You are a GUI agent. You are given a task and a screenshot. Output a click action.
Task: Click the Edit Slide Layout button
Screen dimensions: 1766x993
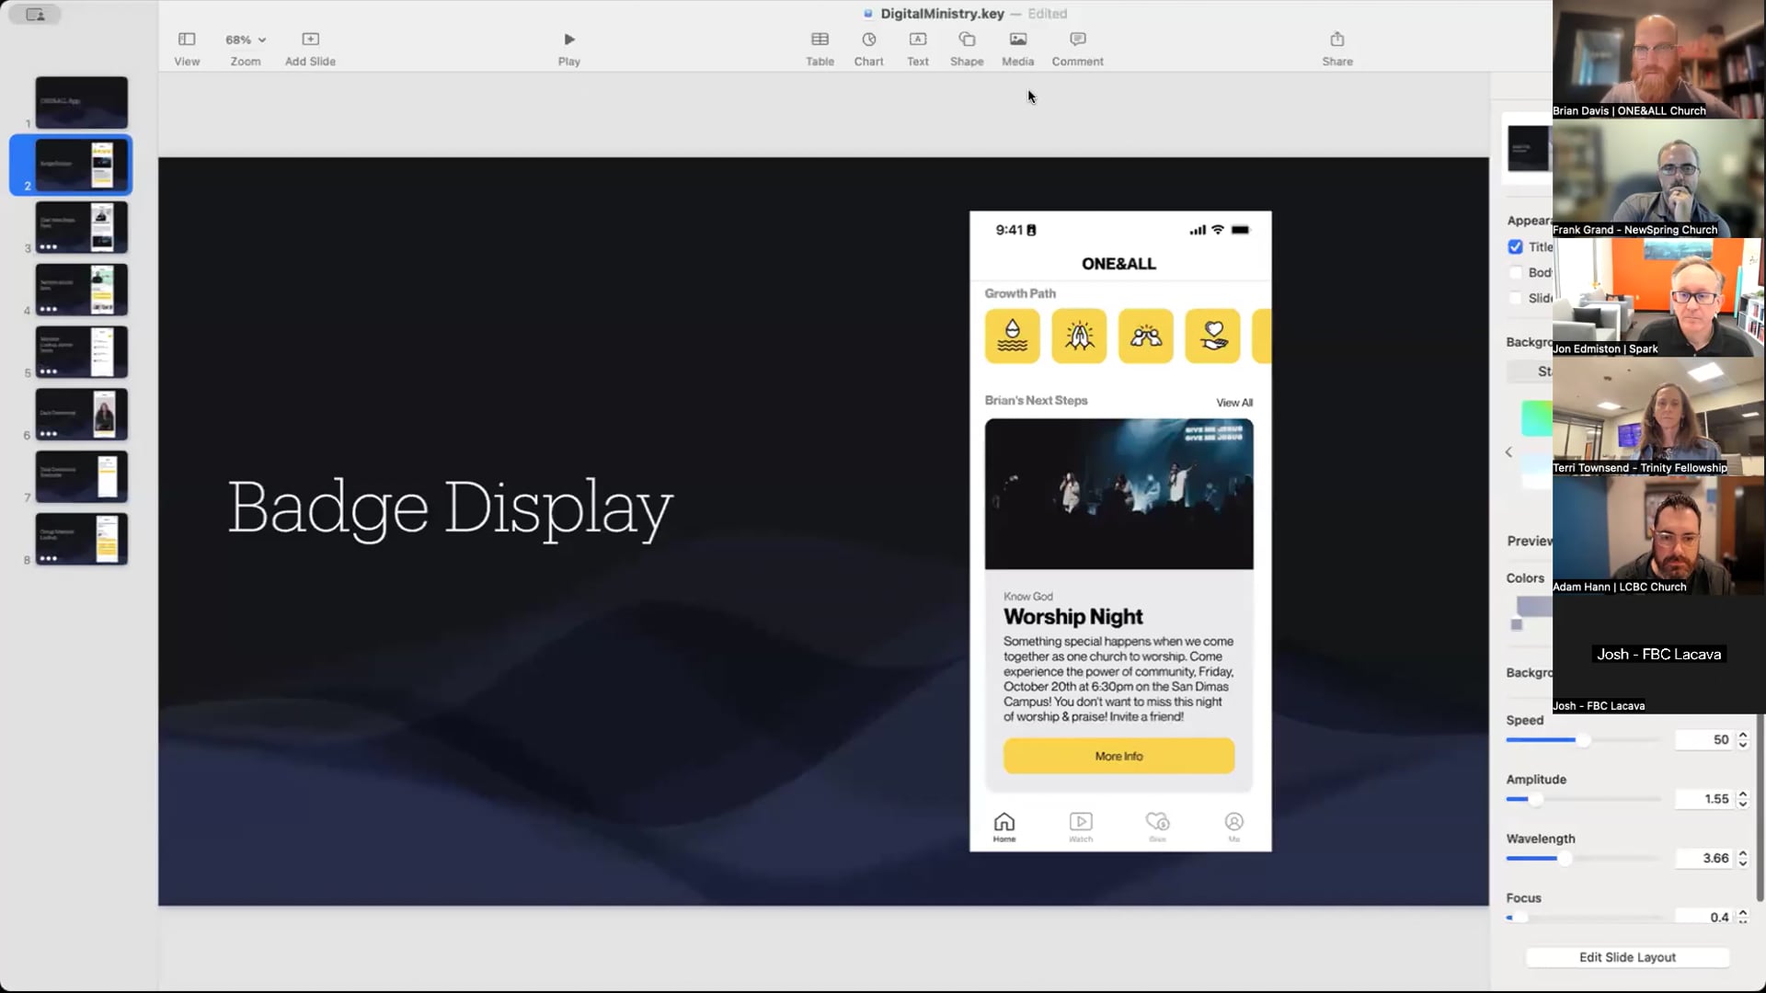point(1627,957)
